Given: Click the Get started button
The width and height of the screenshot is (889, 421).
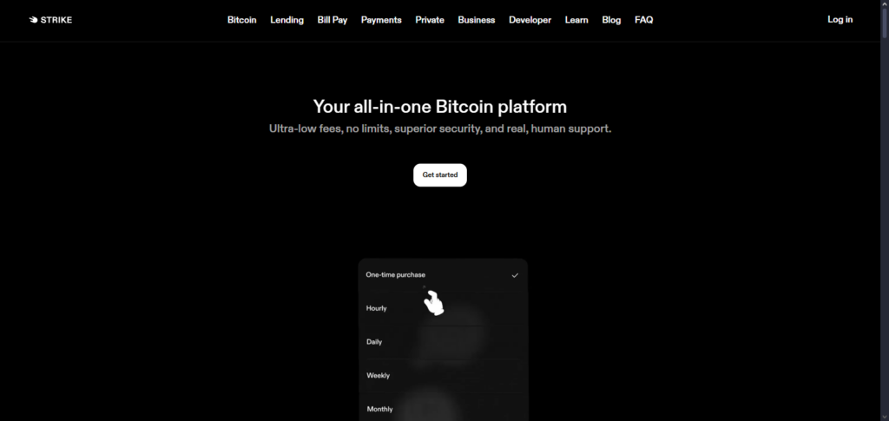Looking at the screenshot, I should click(x=440, y=175).
